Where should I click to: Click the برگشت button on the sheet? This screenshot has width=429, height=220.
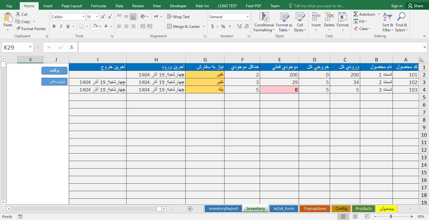(x=54, y=71)
